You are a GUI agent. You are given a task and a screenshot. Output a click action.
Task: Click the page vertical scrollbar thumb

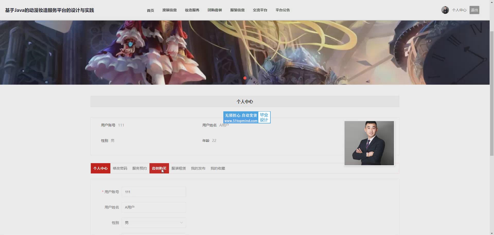pyautogui.click(x=492, y=93)
